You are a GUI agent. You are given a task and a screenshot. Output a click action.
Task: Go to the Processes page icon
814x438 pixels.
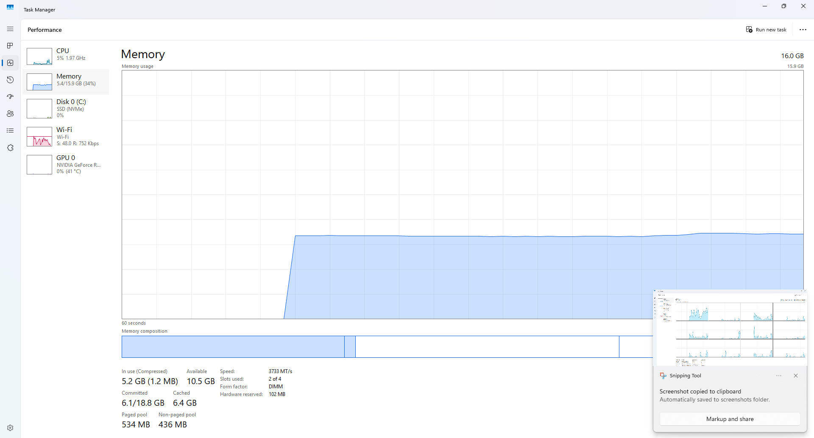pos(10,46)
